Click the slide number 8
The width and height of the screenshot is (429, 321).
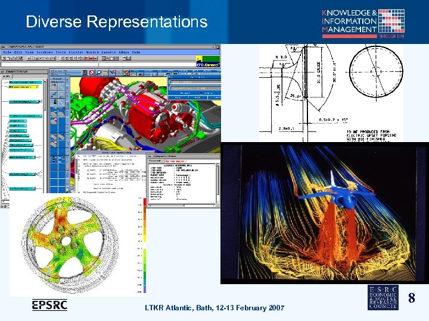pyautogui.click(x=412, y=298)
